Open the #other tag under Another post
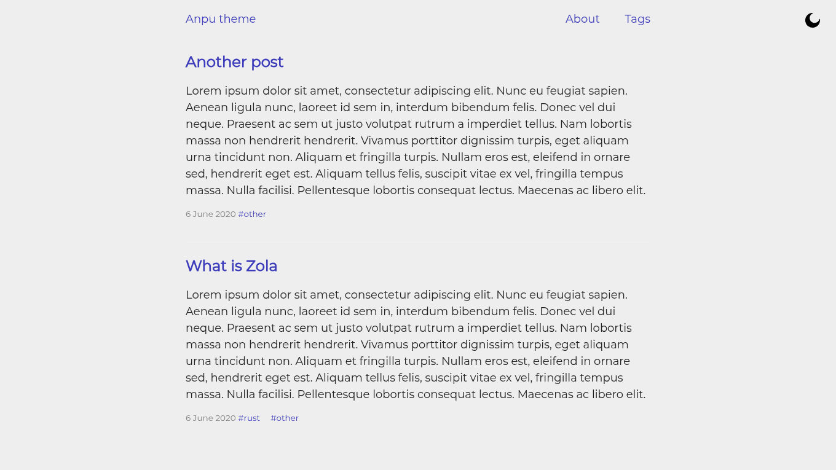Viewport: 836px width, 470px height. pos(252,214)
